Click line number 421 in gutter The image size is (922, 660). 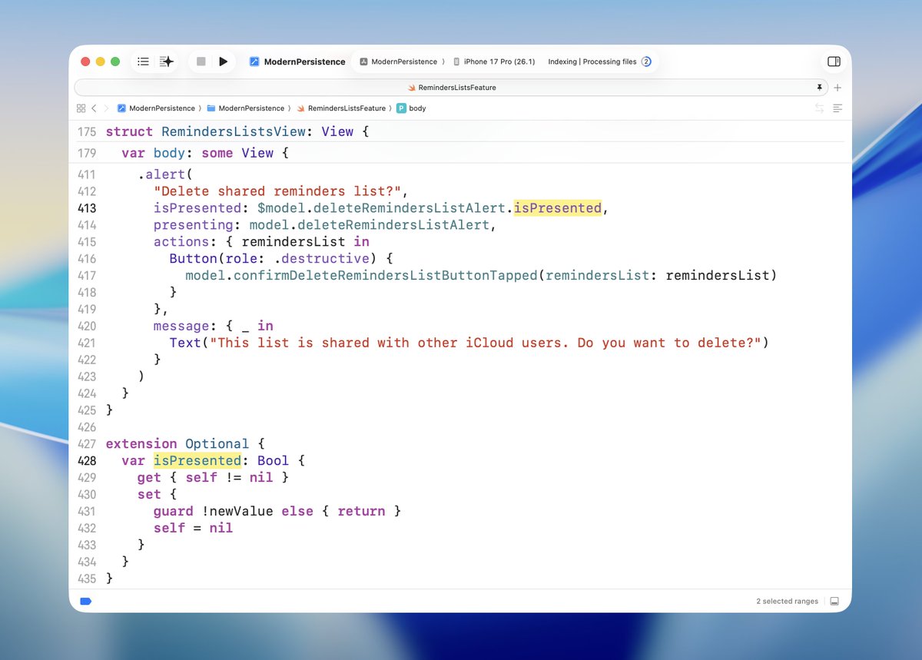point(87,343)
